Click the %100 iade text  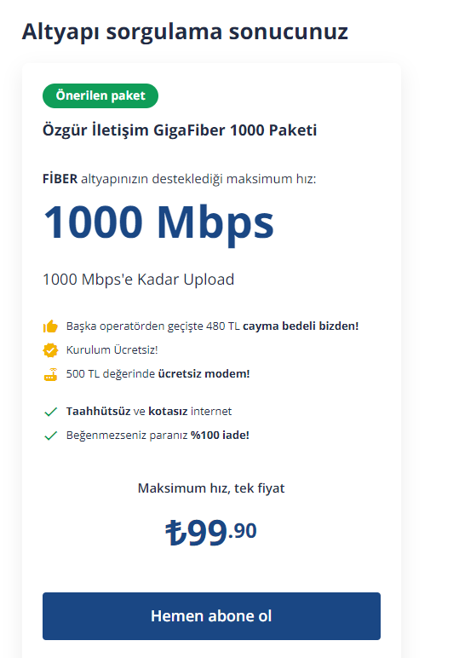point(220,436)
